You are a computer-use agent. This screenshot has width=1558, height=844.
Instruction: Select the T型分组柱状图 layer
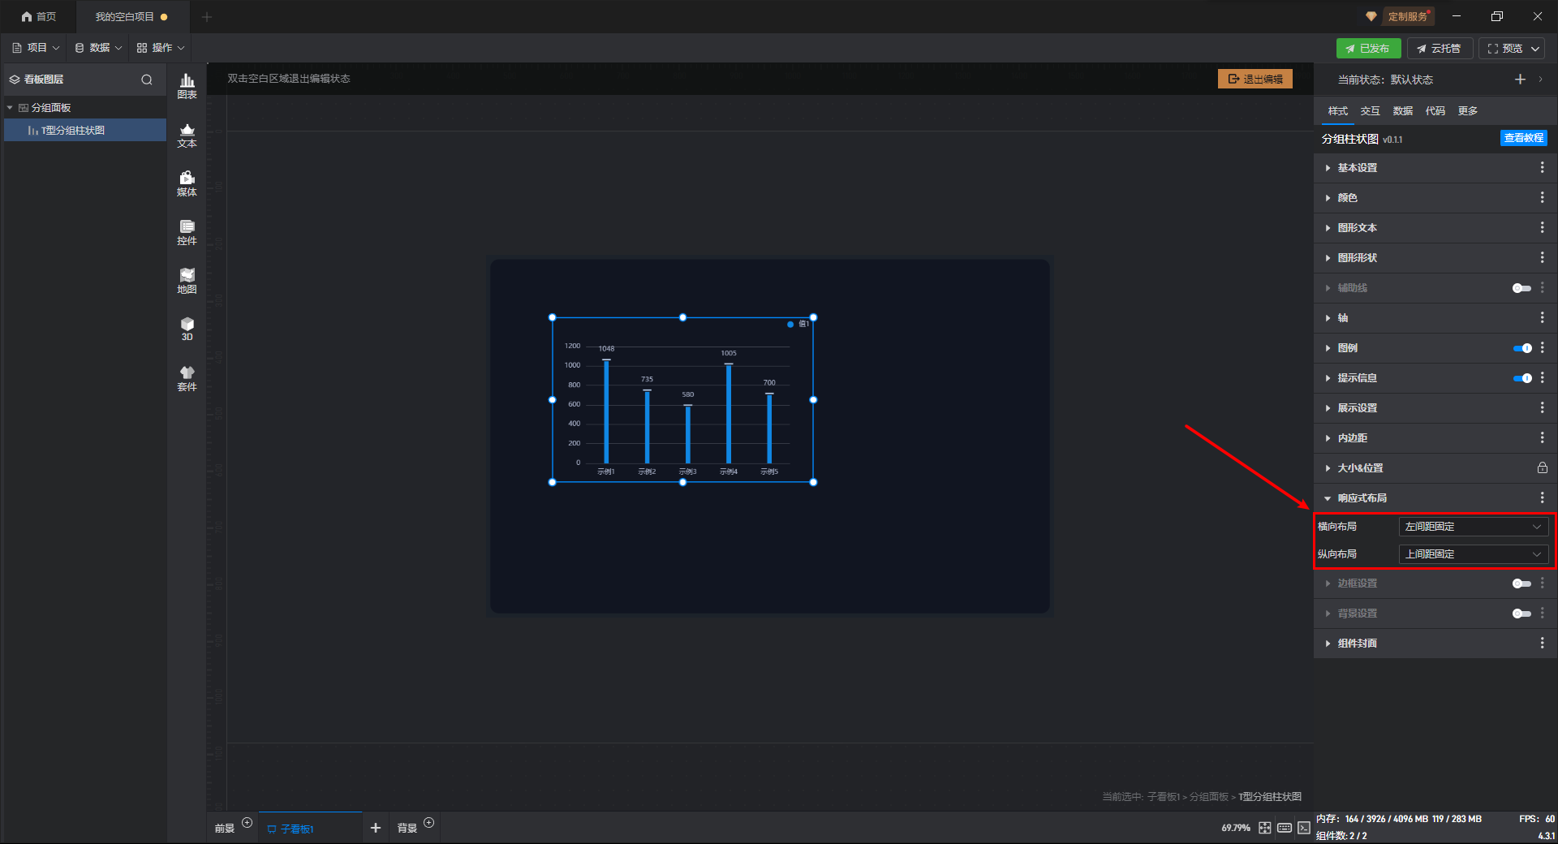73,131
